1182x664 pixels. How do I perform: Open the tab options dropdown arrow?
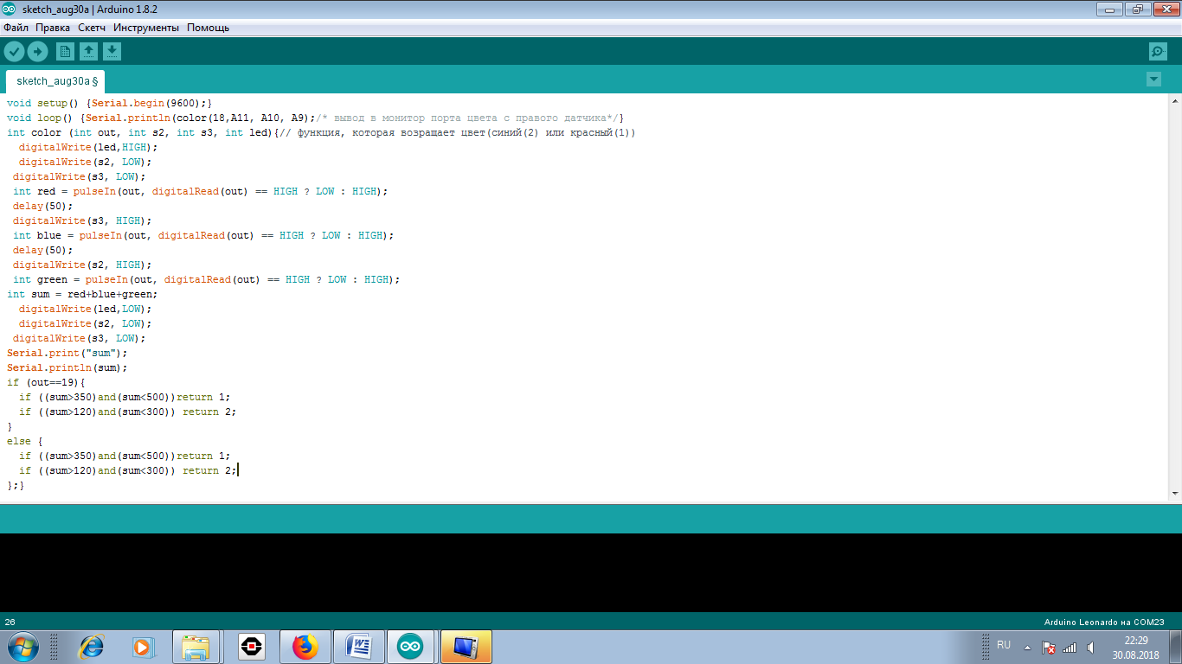(1153, 80)
